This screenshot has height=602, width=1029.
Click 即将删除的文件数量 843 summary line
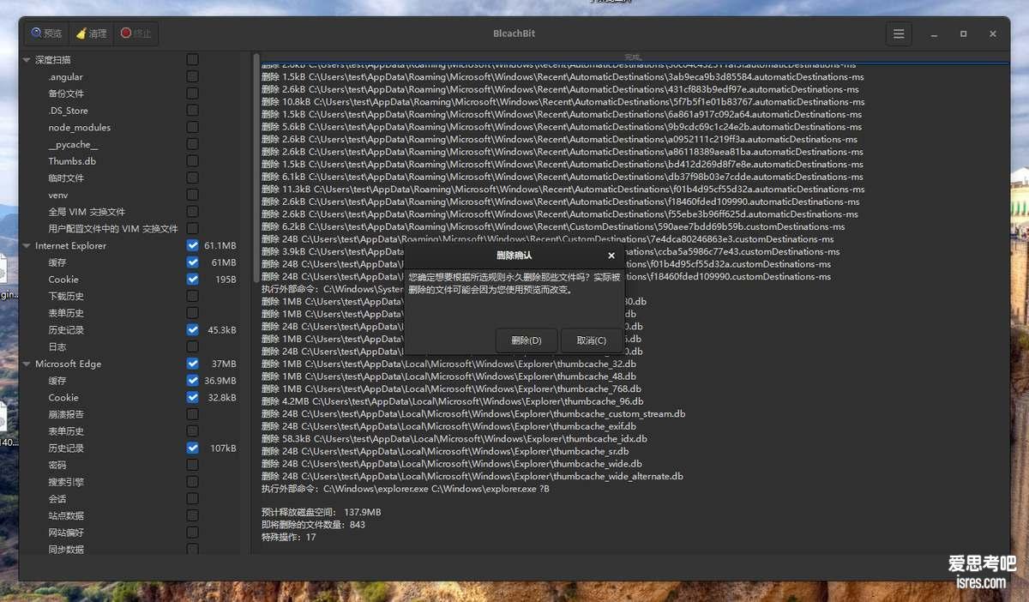tap(313, 525)
